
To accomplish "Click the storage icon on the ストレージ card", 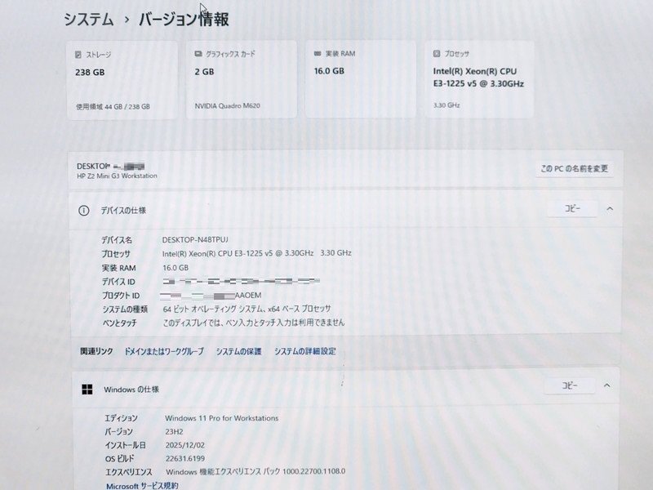I will [77, 53].
